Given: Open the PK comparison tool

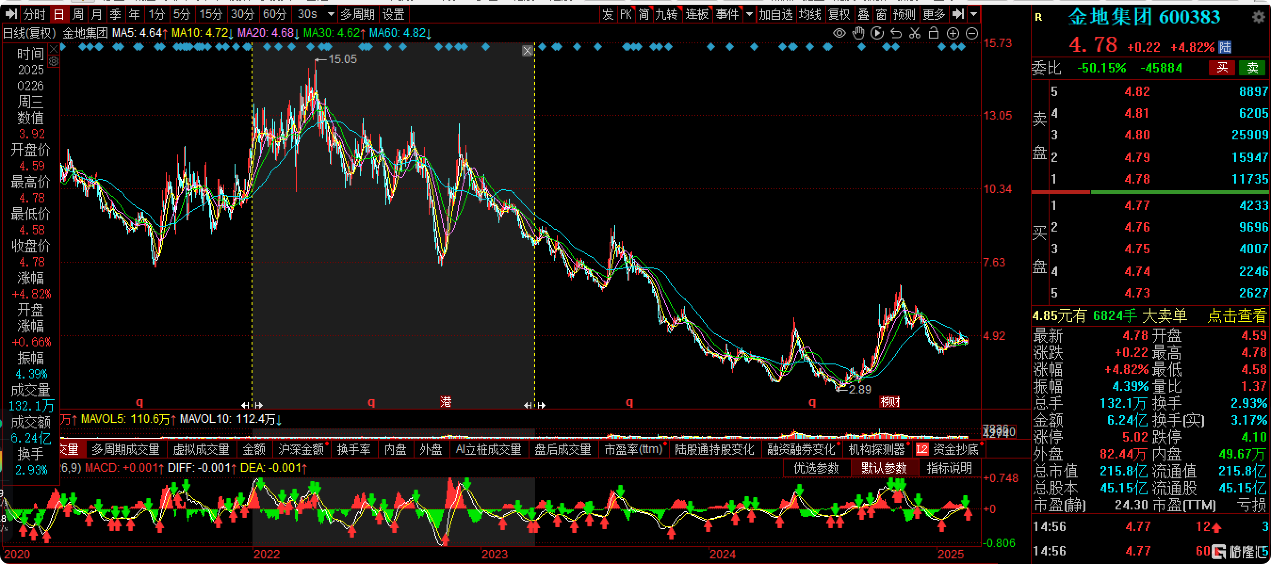Looking at the screenshot, I should pos(626,14).
